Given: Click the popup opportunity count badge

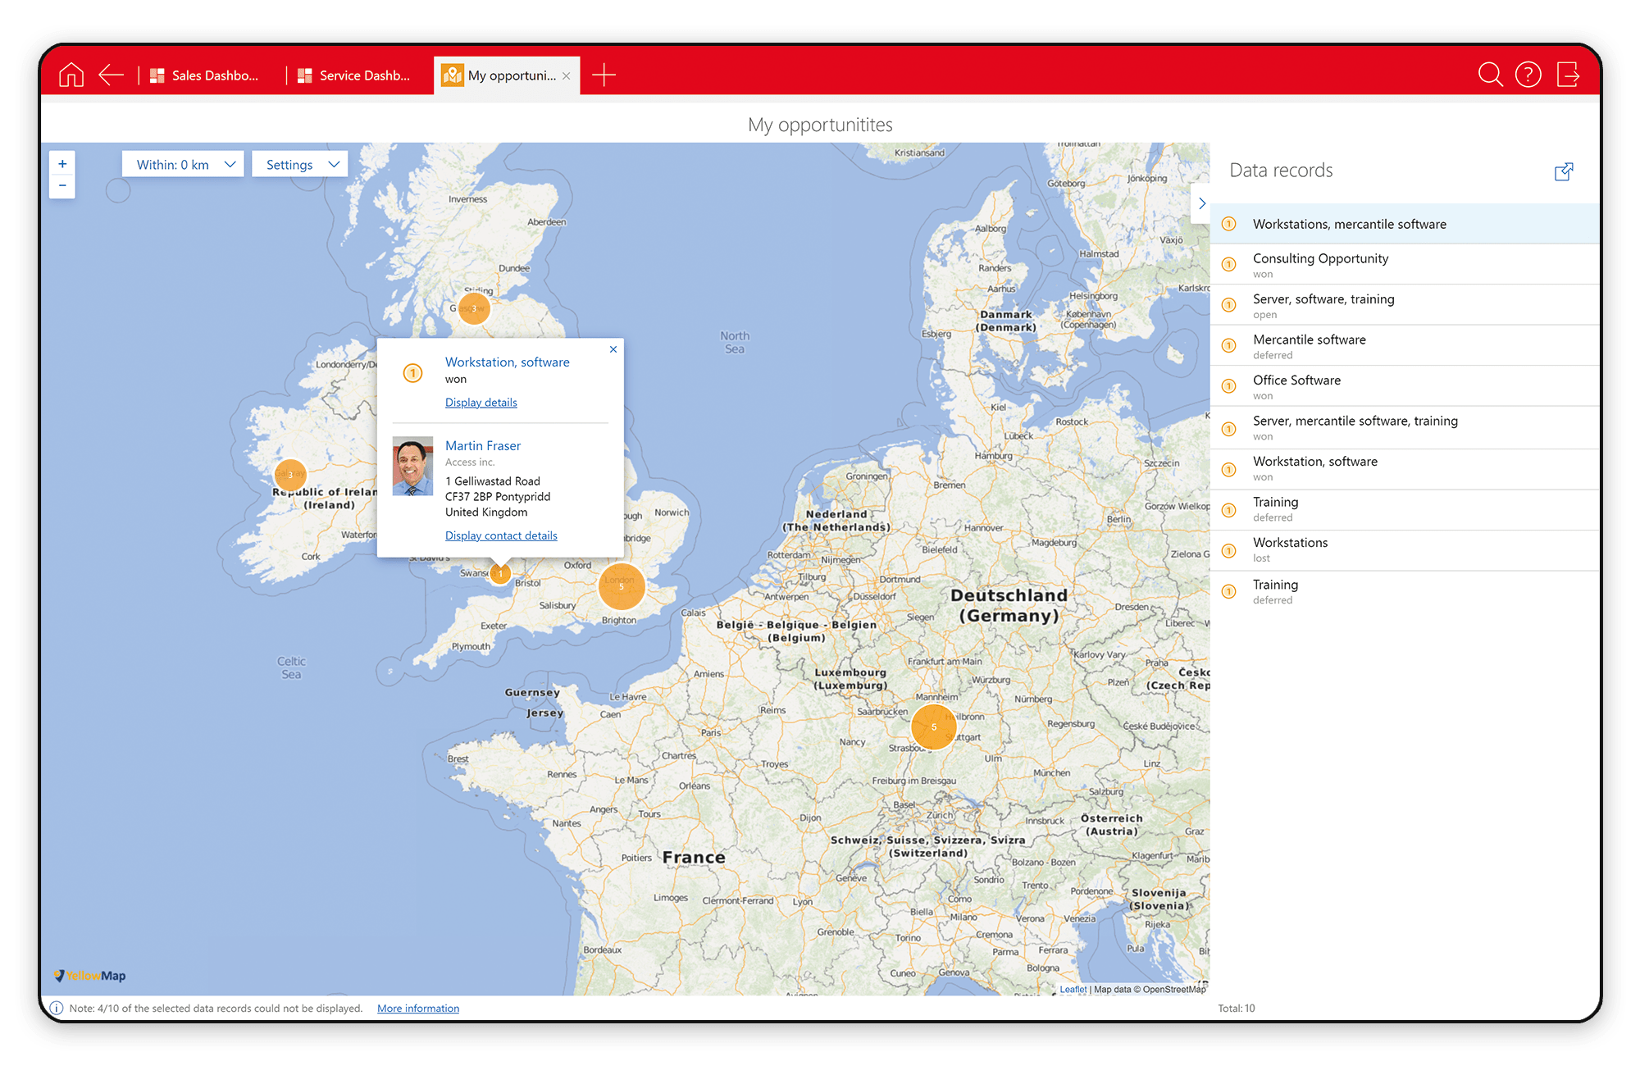Looking at the screenshot, I should tap(412, 373).
